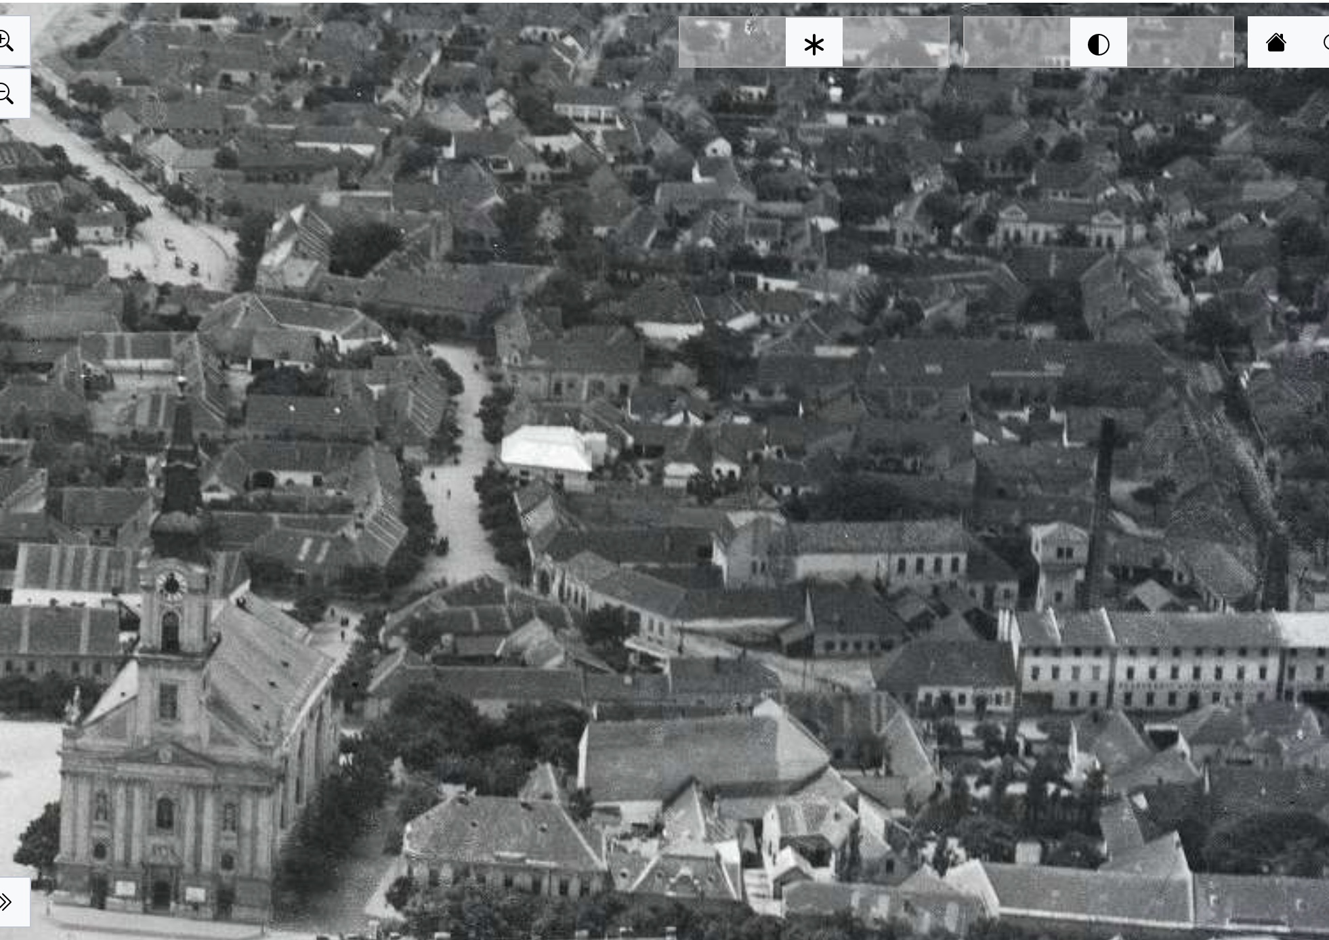Image resolution: width=1329 pixels, height=940 pixels.
Task: Click the home reset view icon
Action: click(x=1275, y=43)
